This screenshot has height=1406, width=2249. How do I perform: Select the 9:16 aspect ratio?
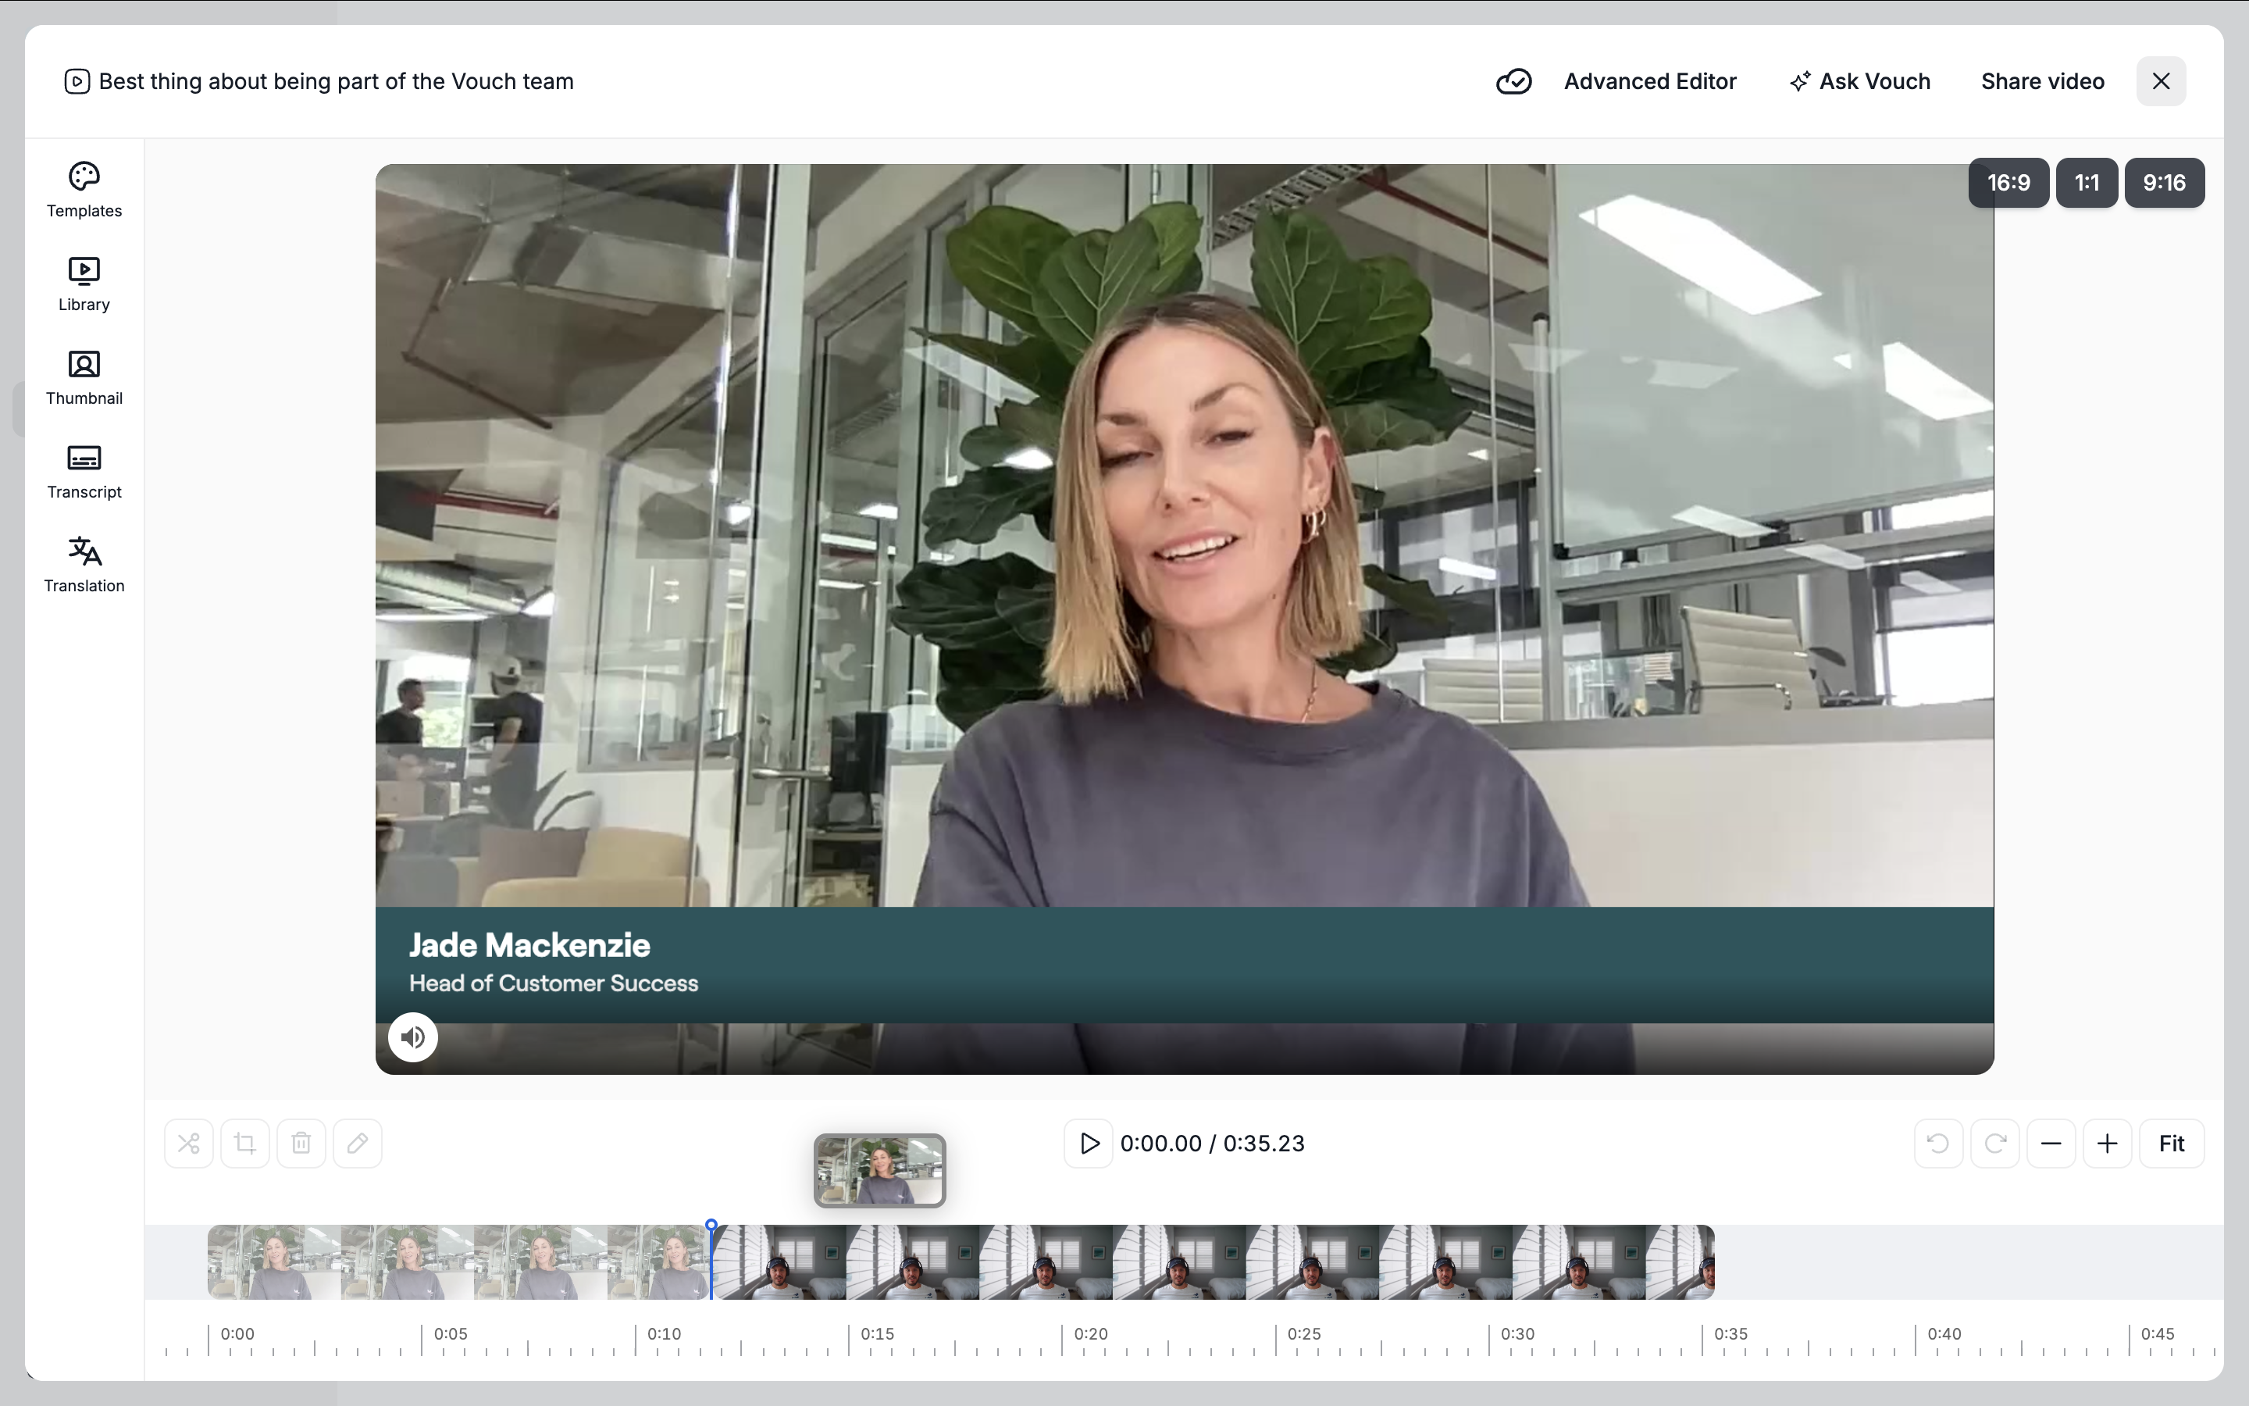tap(2164, 182)
